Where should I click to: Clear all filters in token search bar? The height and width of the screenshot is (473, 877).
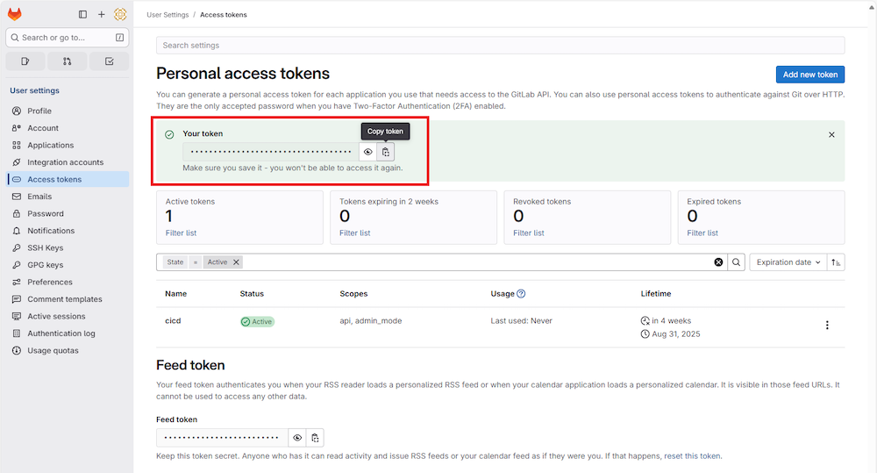click(718, 262)
